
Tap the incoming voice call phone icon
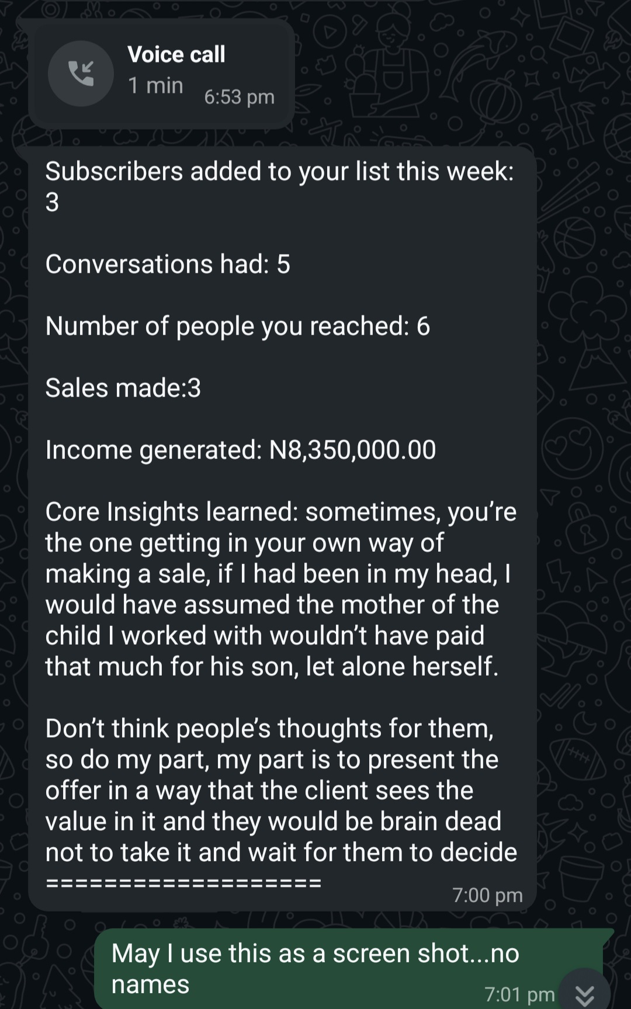(81, 74)
